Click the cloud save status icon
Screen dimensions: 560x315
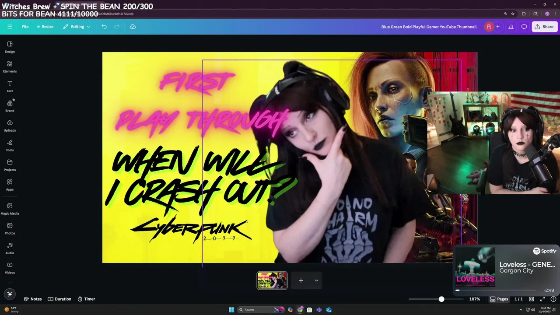[x=133, y=27]
